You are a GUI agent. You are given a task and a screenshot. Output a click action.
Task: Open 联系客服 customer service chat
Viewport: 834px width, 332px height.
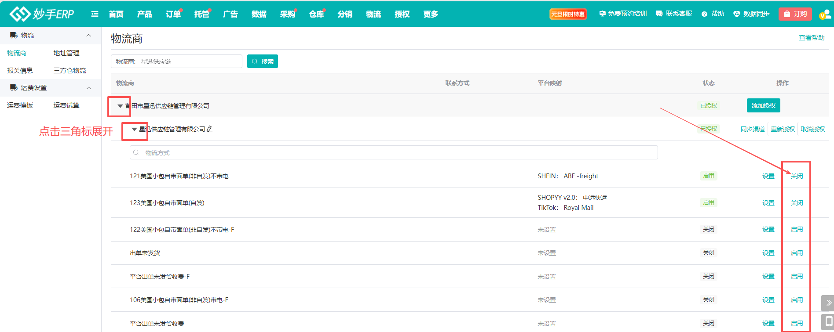674,14
